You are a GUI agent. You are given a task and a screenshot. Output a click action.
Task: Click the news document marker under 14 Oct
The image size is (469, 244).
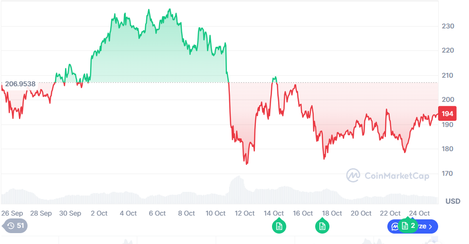coord(279,226)
